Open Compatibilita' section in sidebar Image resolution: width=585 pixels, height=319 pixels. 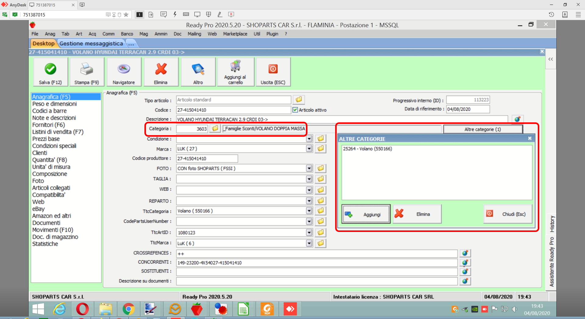[49, 195]
